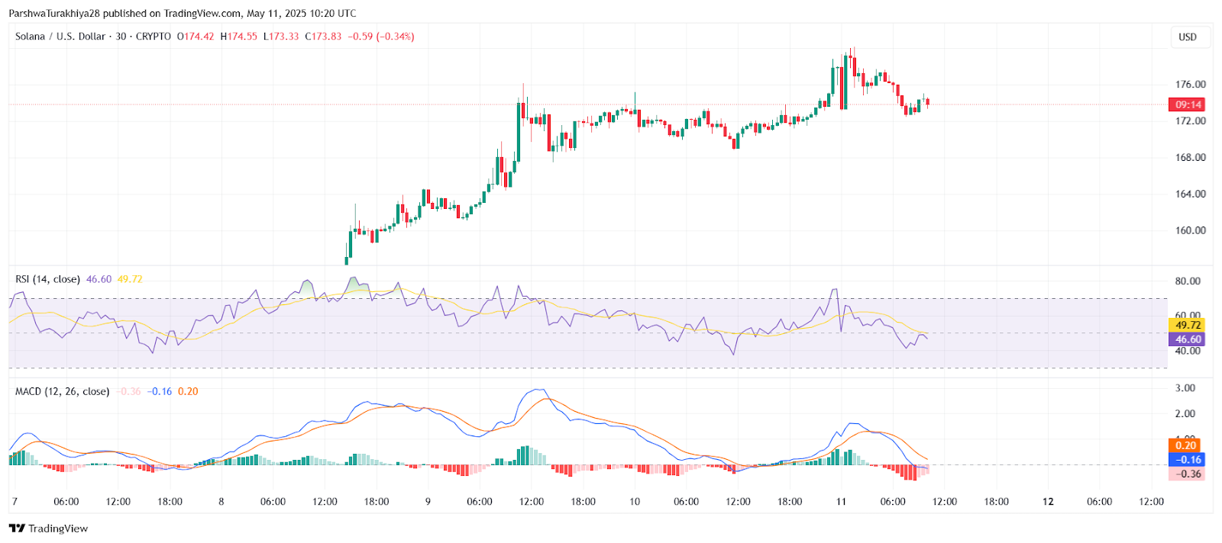This screenshot has height=543, width=1222.
Task: Click the pink -0.36 histogram value tag
Action: click(1187, 474)
